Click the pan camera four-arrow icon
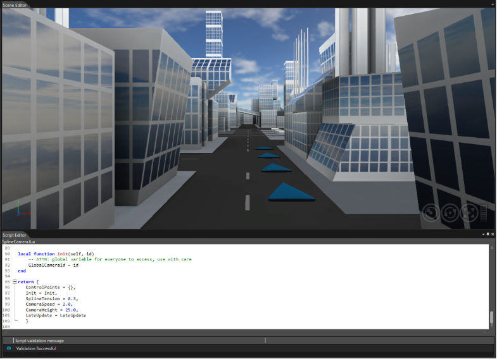This screenshot has width=497, height=359. 469,212
